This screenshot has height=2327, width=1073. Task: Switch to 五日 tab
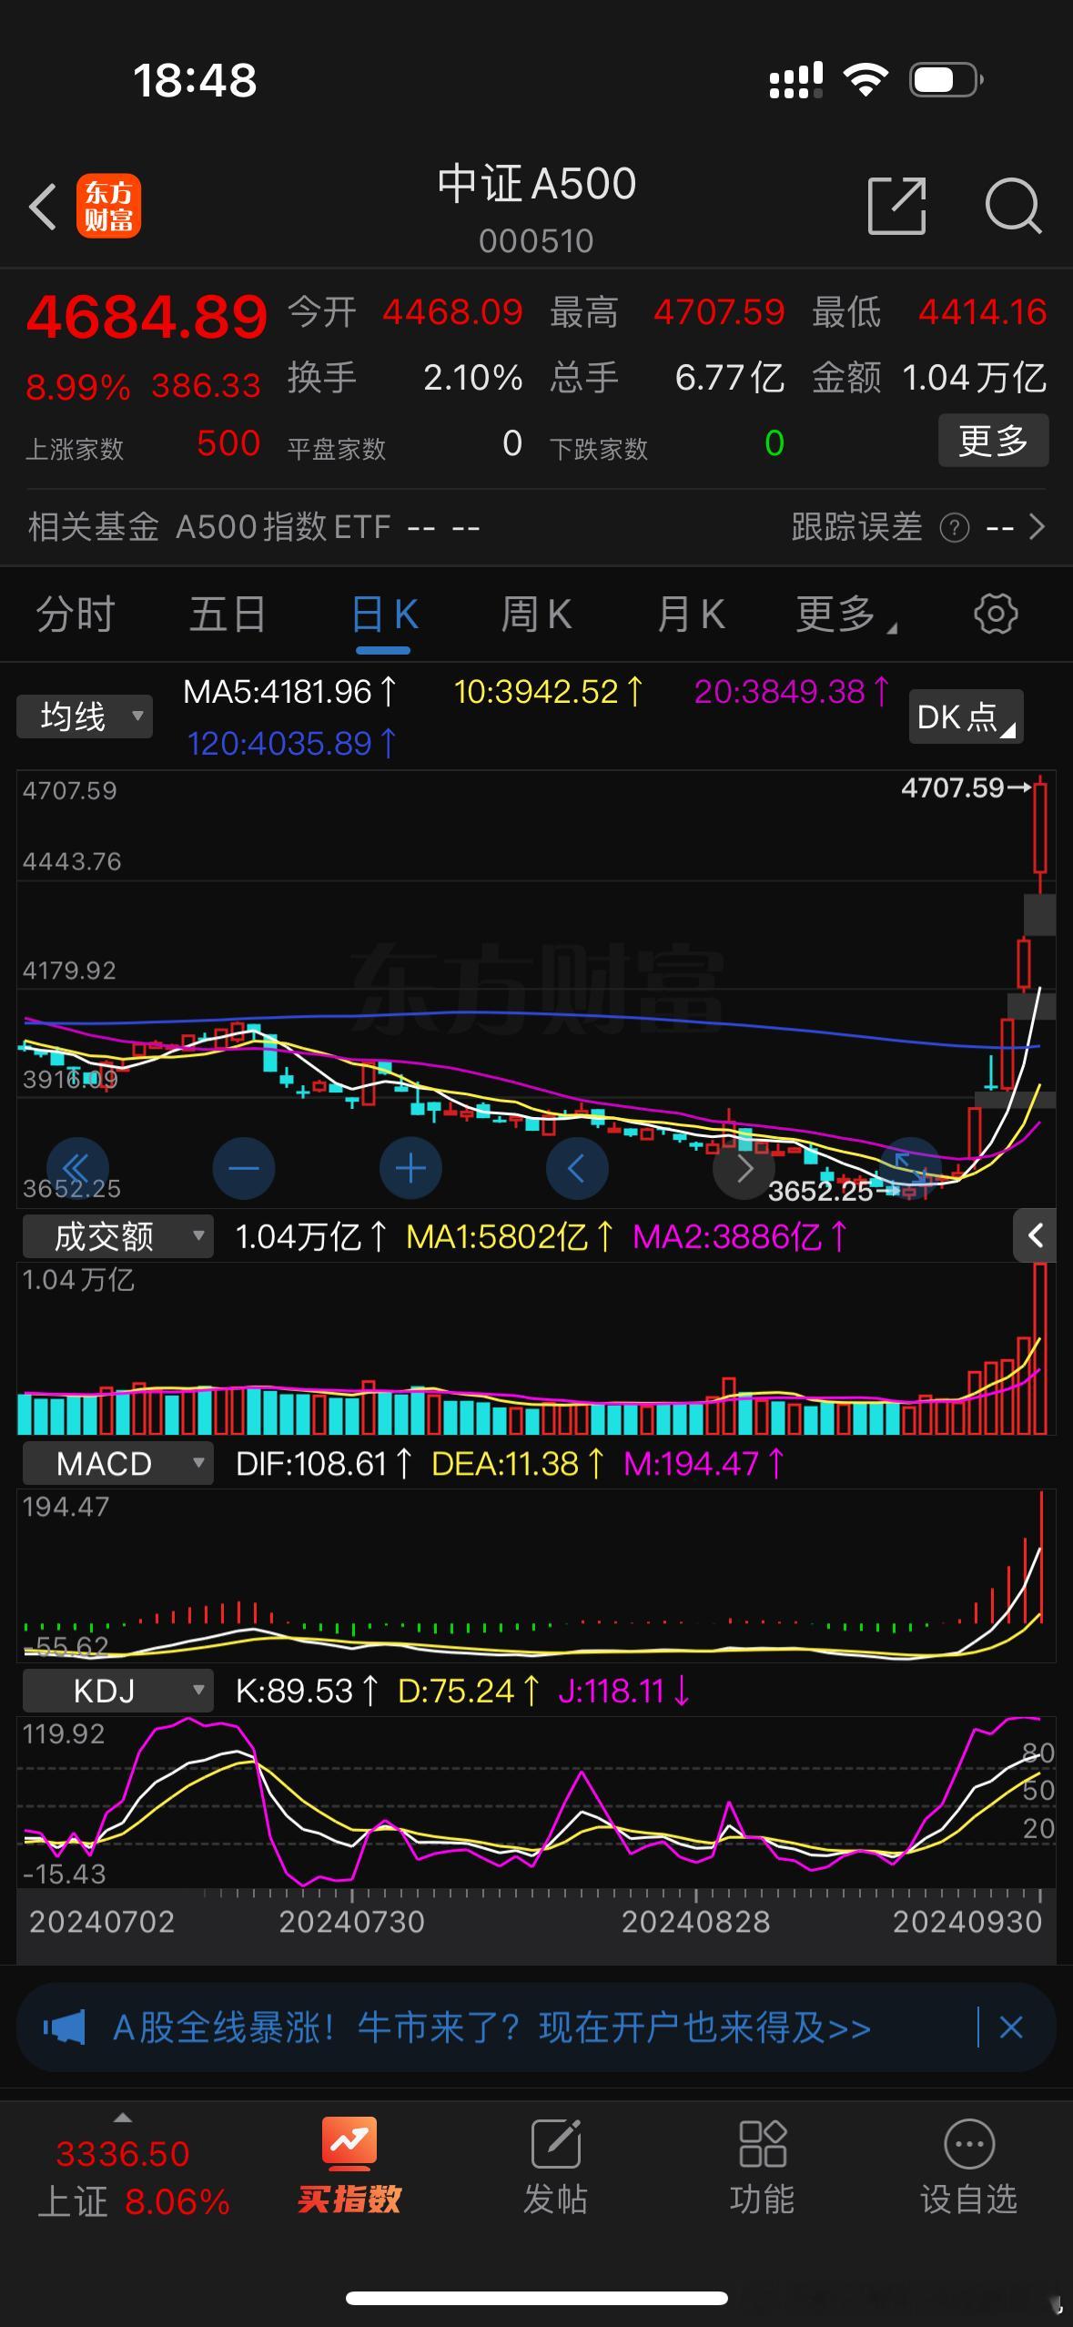[228, 614]
